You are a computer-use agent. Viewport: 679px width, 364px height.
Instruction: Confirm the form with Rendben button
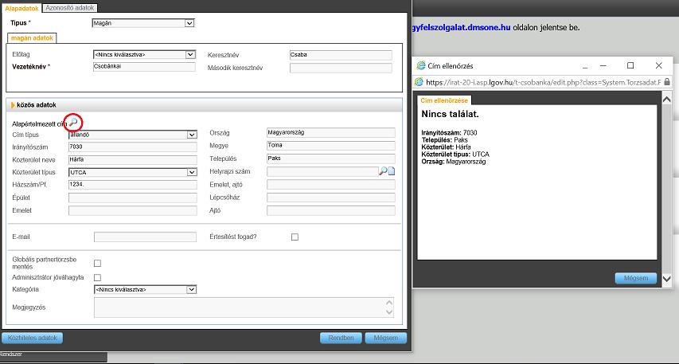(341, 338)
